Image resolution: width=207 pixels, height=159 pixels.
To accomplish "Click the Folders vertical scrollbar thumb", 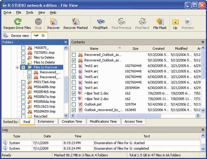I will (66, 89).
